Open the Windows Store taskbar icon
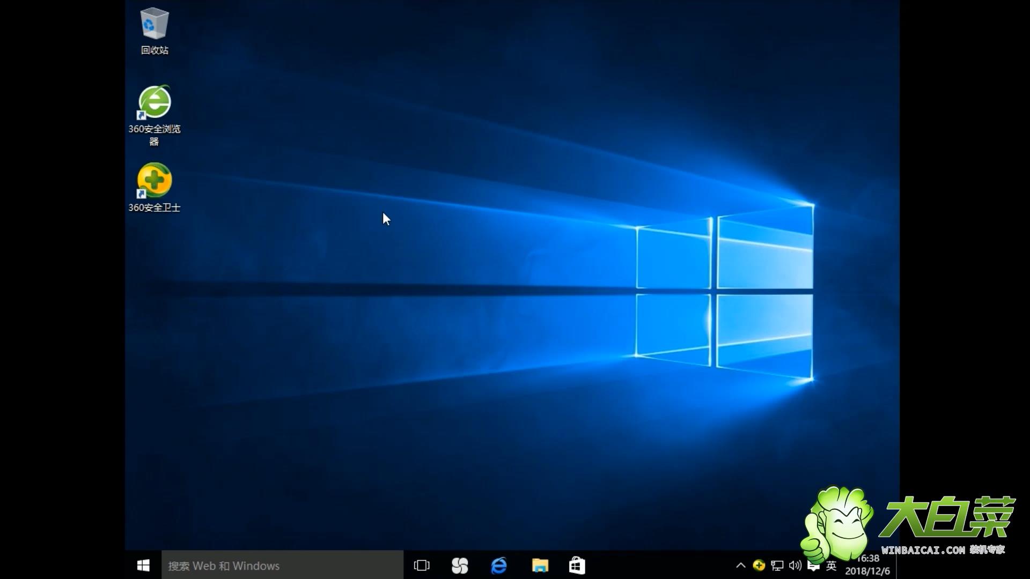The width and height of the screenshot is (1030, 579). [577, 565]
